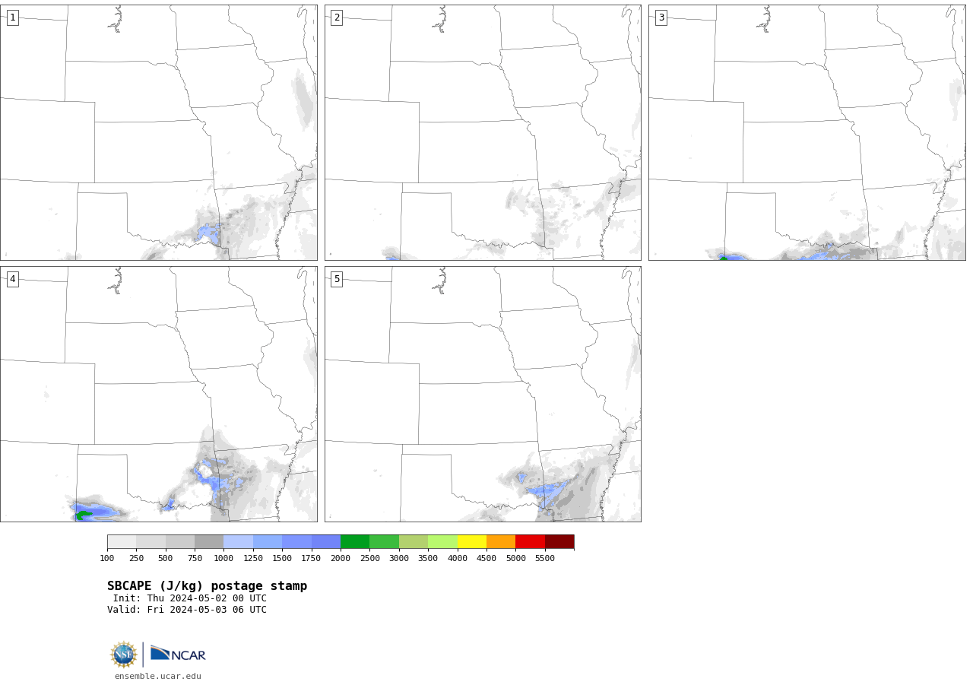Click the Init: Thu 2024-05-02 00 UTC text

[189, 598]
